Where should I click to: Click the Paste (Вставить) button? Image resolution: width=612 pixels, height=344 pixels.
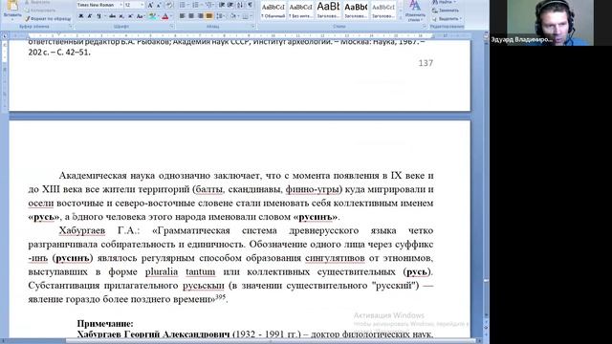point(12,11)
